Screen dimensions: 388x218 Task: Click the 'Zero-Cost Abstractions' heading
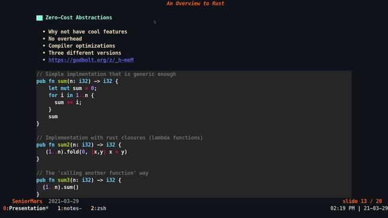point(79,18)
